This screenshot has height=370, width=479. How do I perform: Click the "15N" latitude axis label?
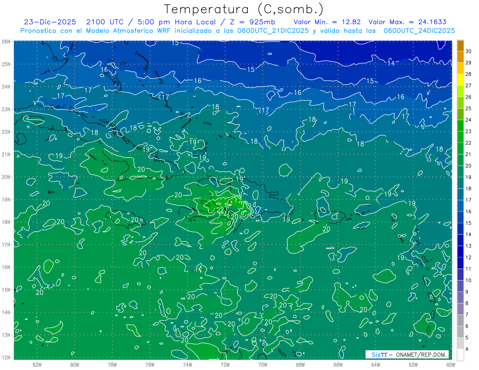tap(6, 289)
